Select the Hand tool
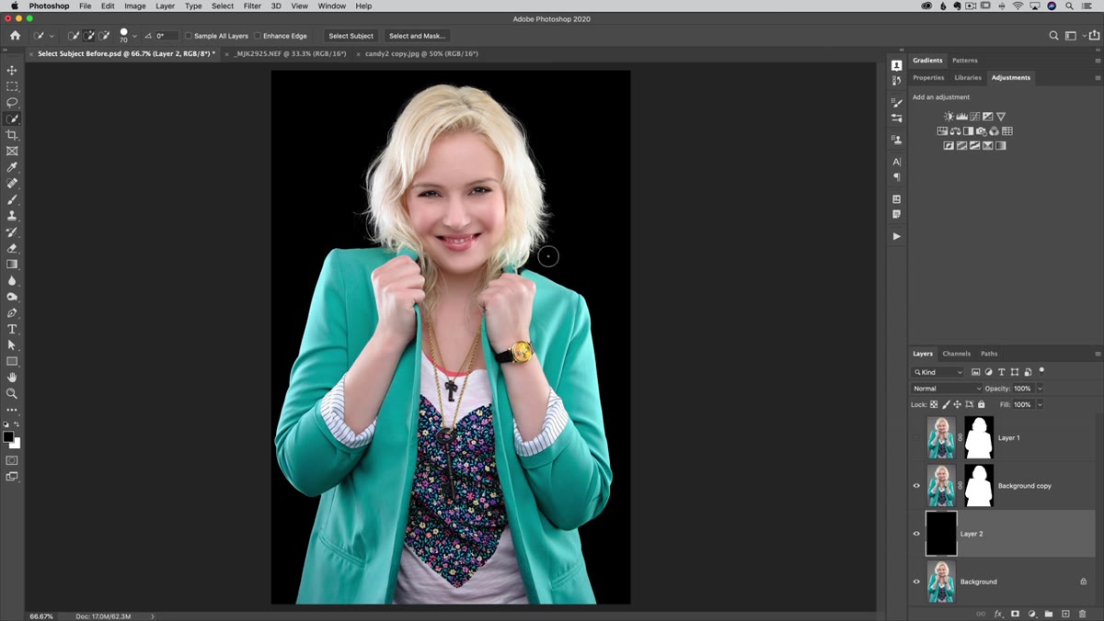 click(12, 378)
